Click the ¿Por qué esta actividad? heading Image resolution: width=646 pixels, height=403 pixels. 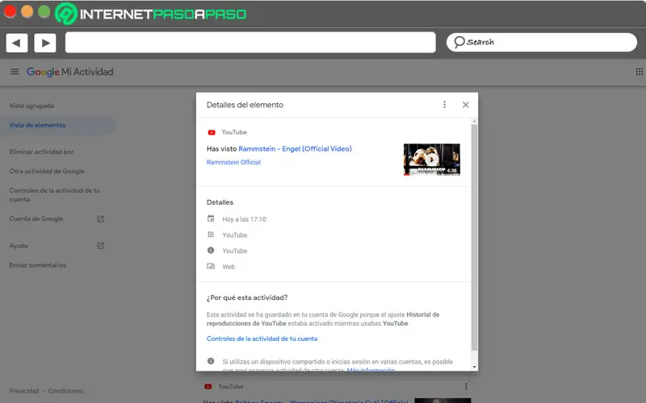tap(247, 297)
